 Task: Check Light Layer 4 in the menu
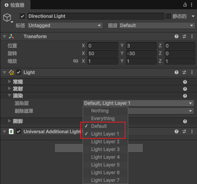coord(105,157)
